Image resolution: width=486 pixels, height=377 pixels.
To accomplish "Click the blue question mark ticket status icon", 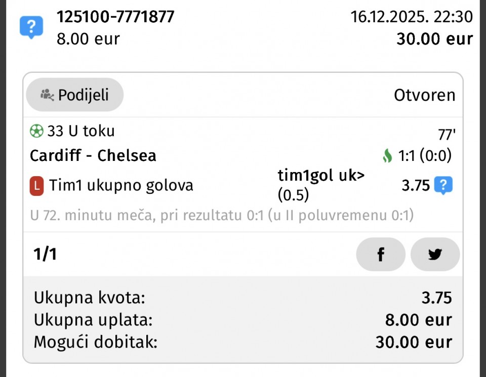I will pos(31,27).
